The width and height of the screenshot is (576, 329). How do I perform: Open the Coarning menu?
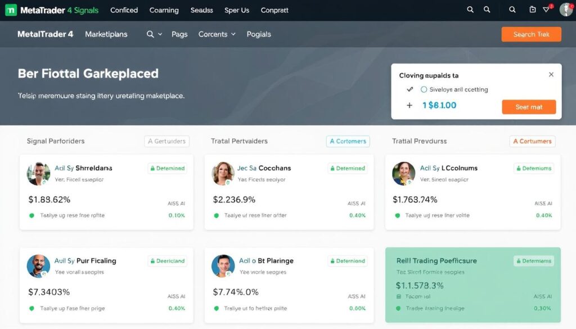pyautogui.click(x=164, y=10)
